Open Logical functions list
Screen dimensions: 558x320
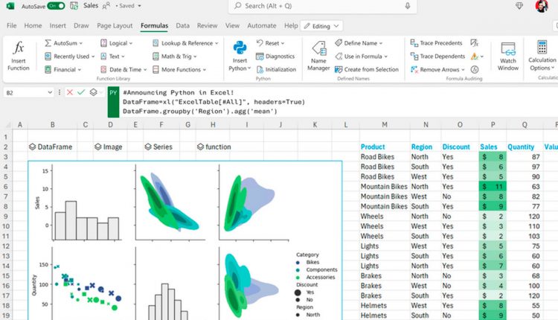(x=116, y=43)
